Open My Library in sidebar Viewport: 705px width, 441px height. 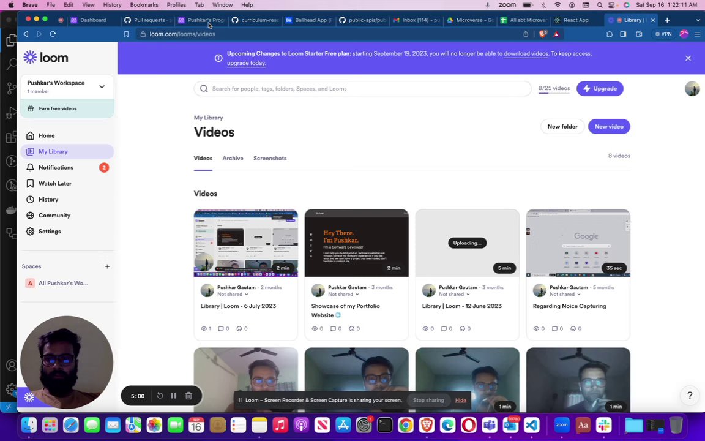[67, 152]
